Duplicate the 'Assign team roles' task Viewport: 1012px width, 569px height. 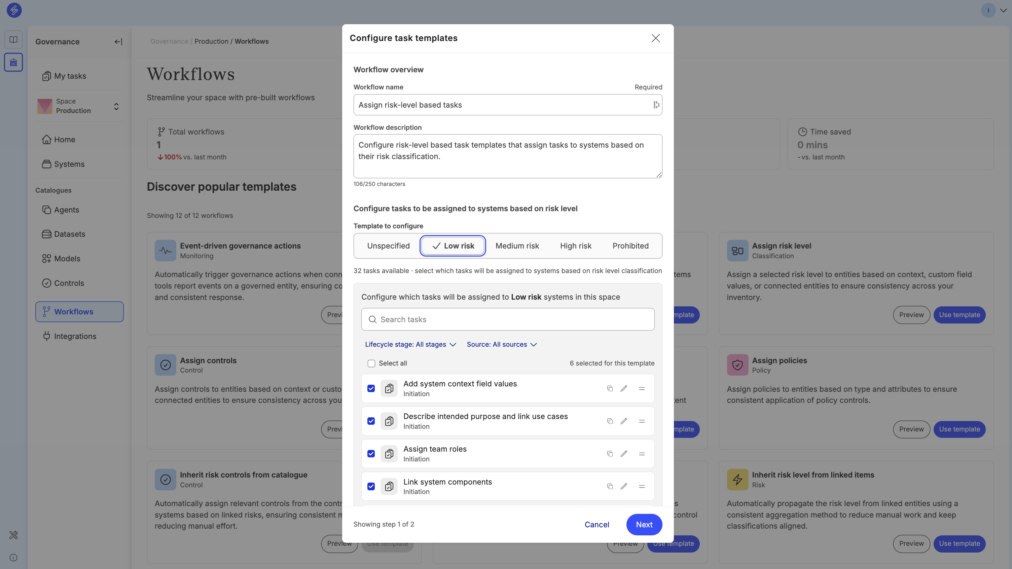click(610, 454)
